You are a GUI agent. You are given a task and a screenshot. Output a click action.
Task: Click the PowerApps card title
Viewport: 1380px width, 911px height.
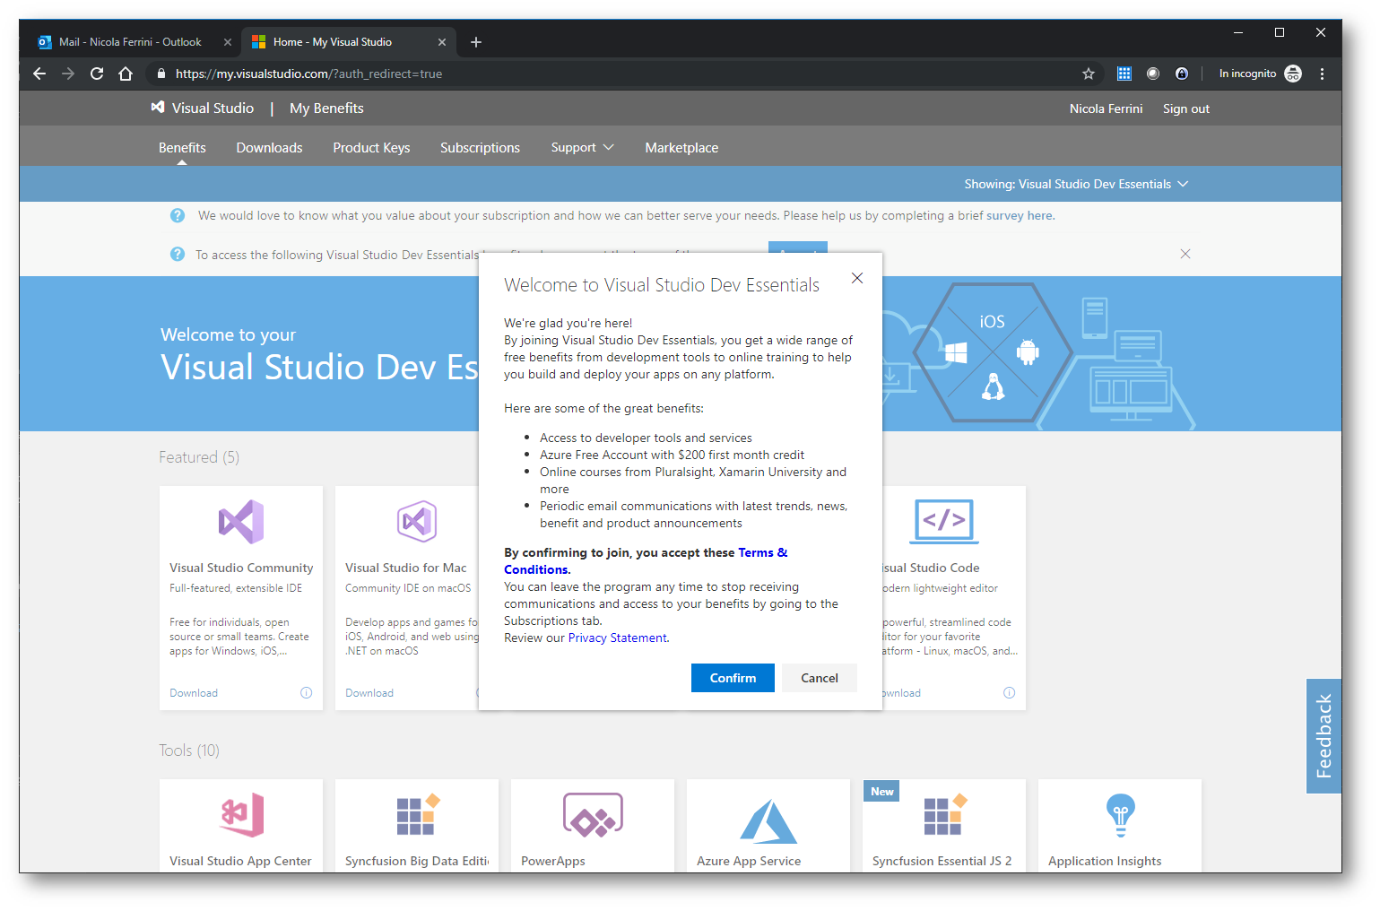click(553, 861)
